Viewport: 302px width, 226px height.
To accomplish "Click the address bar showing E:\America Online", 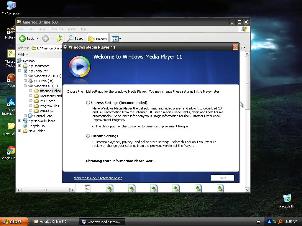I will coord(46,48).
